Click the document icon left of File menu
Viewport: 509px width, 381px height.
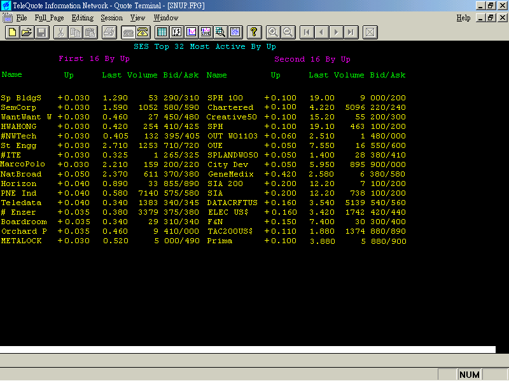click(x=7, y=18)
